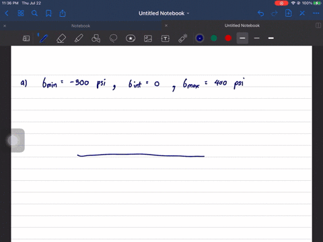The height and width of the screenshot is (242, 323).
Task: Exit editing mode with the X icon
Action: point(302,13)
